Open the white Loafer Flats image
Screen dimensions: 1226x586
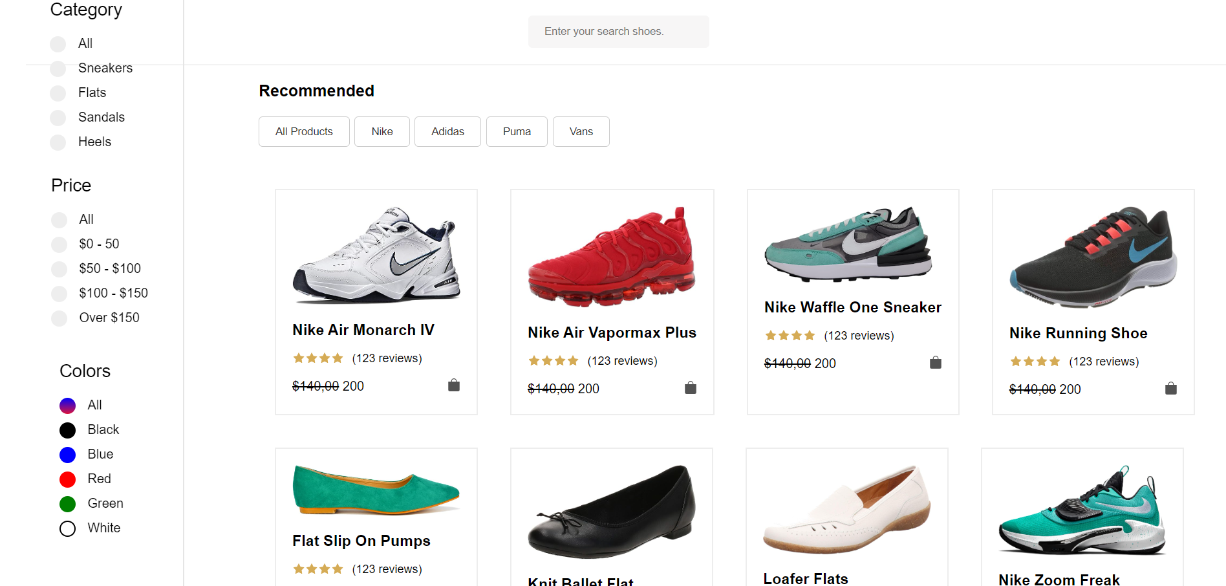pos(847,509)
